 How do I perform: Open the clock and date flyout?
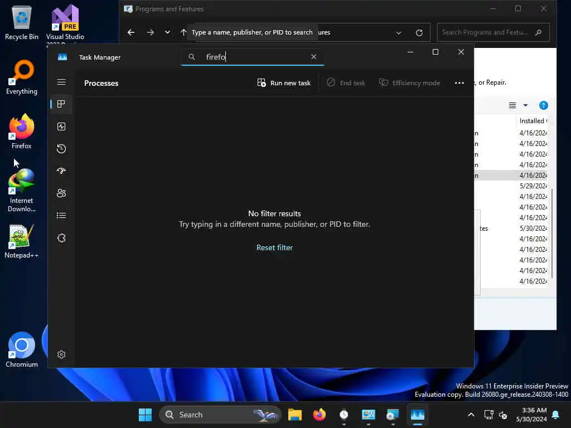point(531,415)
